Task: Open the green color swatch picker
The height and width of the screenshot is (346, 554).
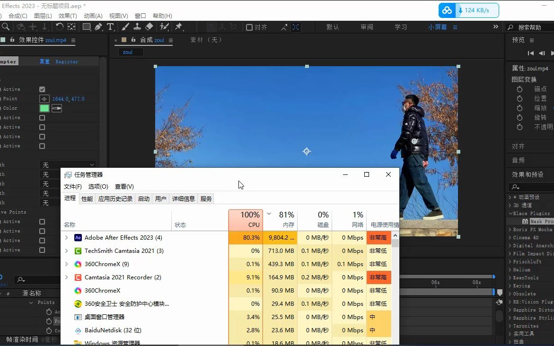Action: [x=44, y=108]
